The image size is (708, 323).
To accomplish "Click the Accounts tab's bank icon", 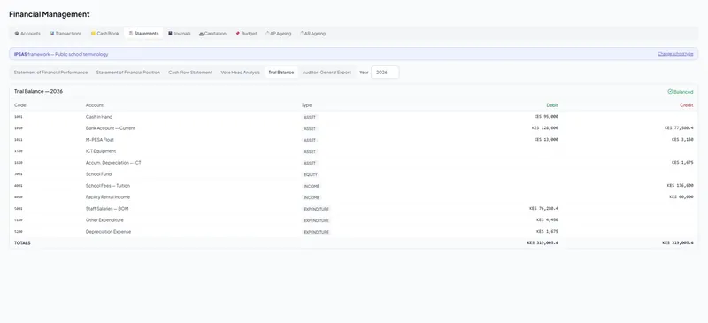I will (17, 34).
